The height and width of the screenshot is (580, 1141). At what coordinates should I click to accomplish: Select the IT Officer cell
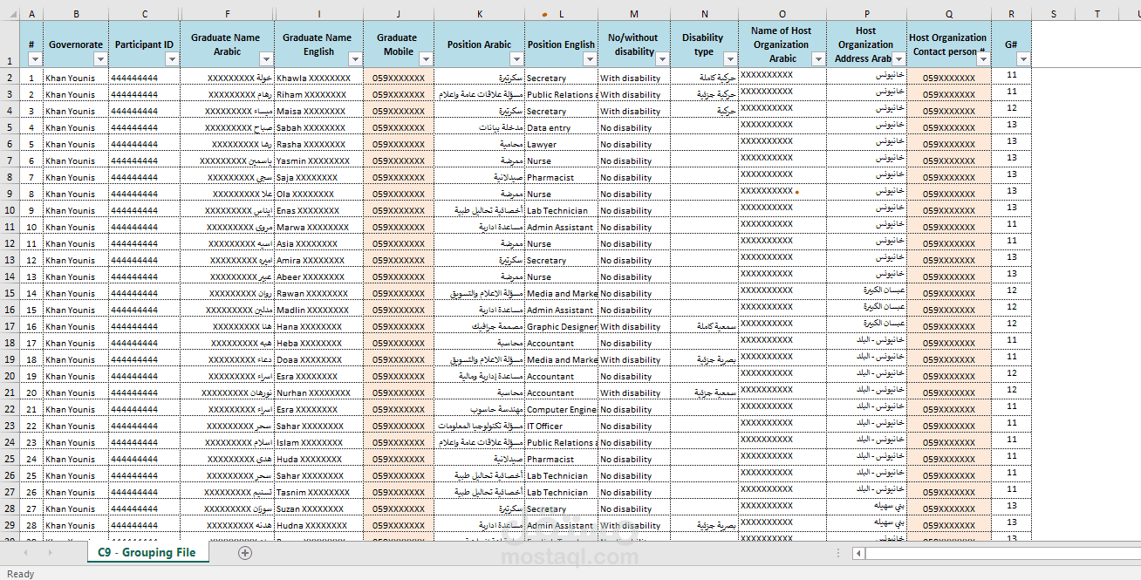point(562,426)
